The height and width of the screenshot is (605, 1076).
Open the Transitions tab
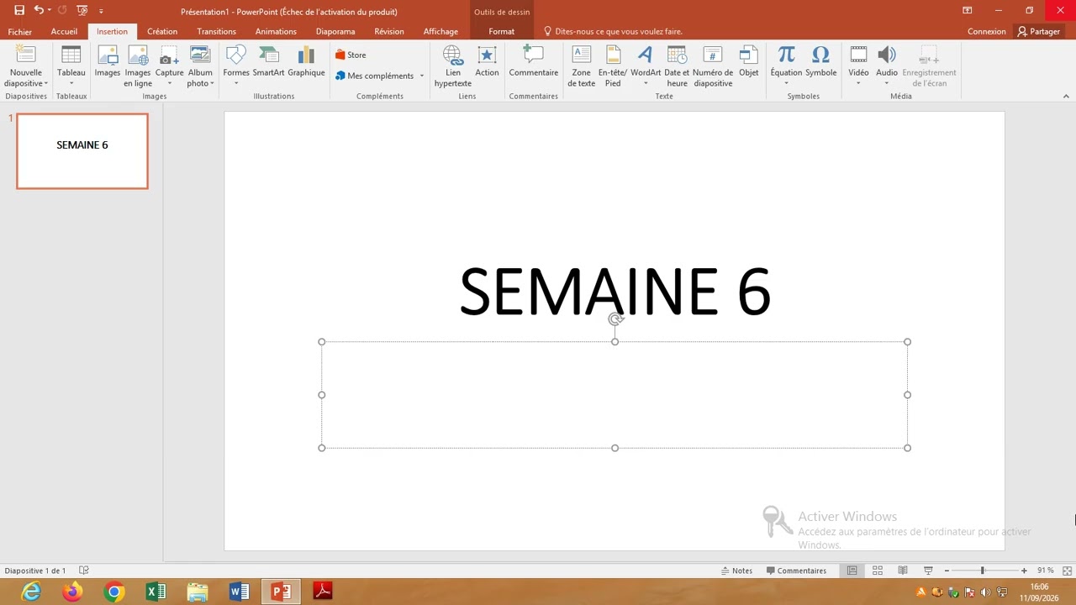coord(216,32)
